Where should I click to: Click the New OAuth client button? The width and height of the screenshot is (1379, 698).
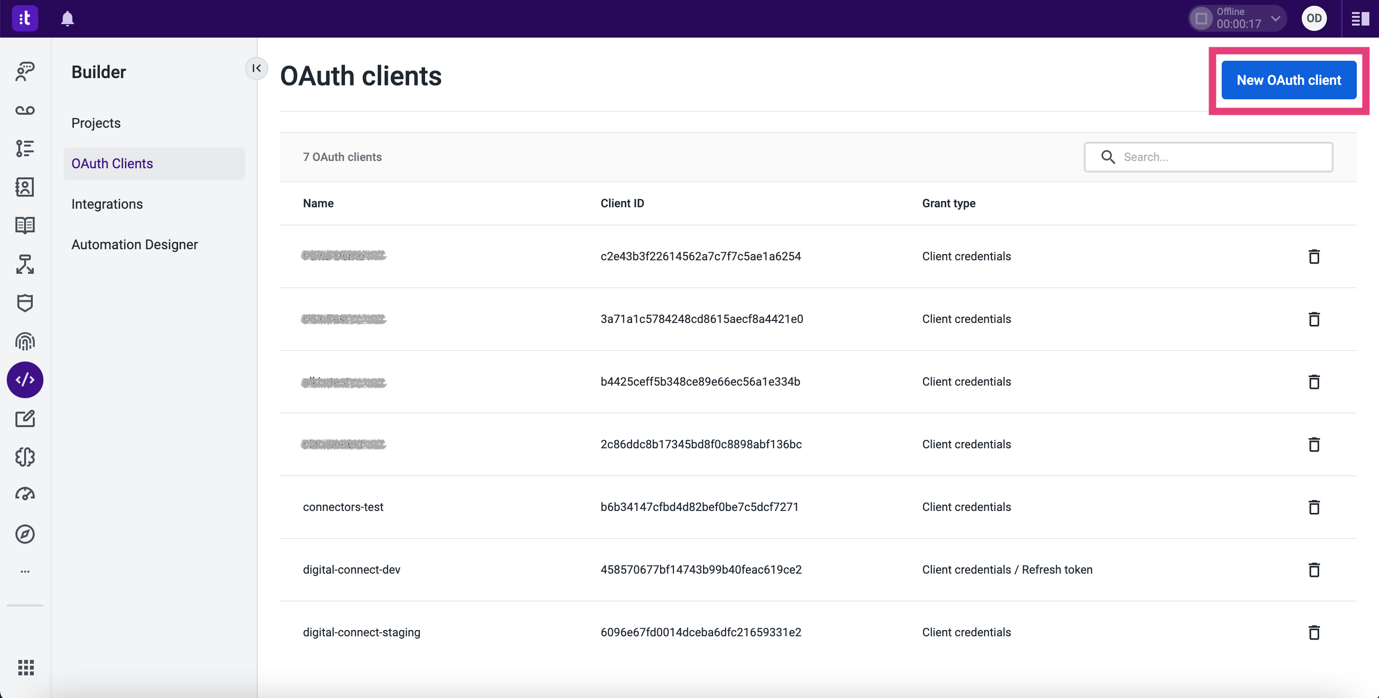[x=1288, y=80]
